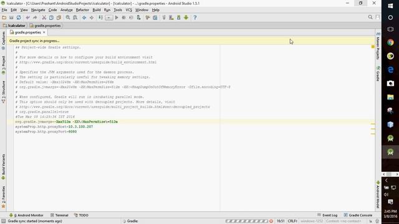Navigate Back using blue left arrow
This screenshot has width=399, height=224.
(84, 17)
